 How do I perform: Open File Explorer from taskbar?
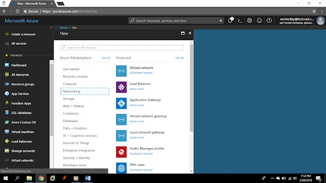tap(29, 178)
